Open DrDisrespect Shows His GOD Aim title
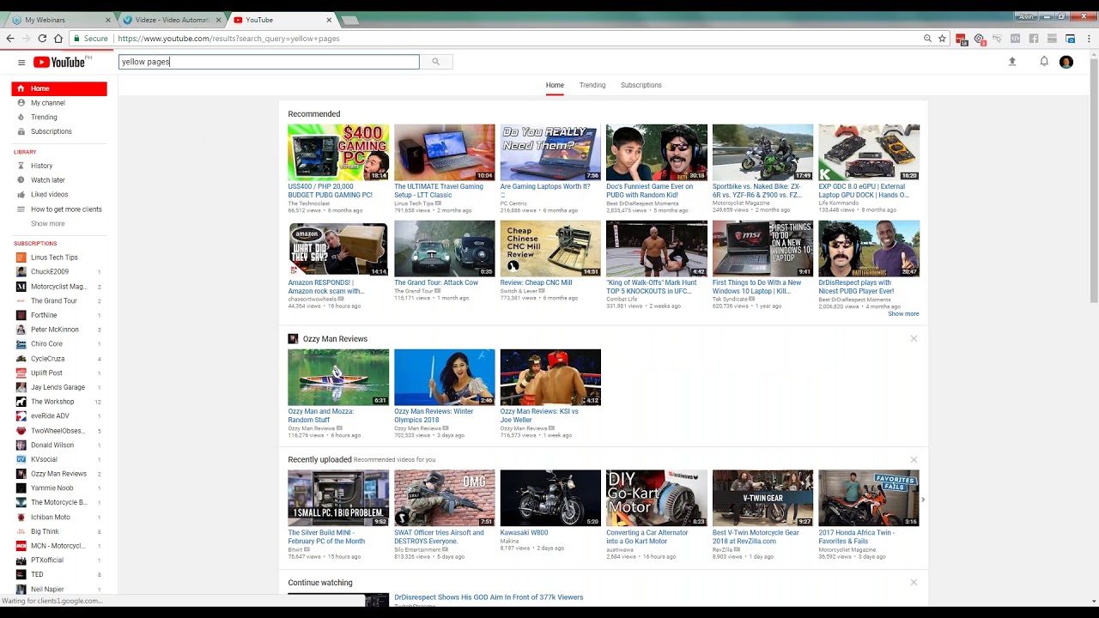 [489, 597]
